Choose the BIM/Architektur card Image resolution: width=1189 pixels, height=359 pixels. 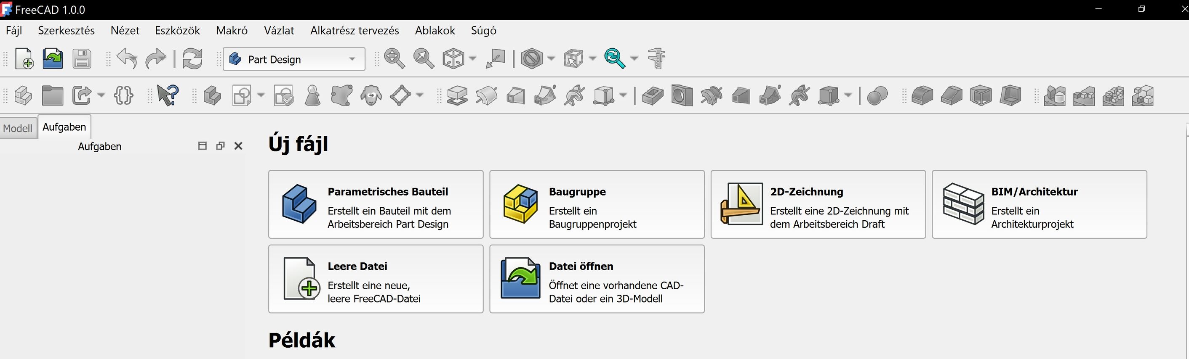click(1040, 204)
